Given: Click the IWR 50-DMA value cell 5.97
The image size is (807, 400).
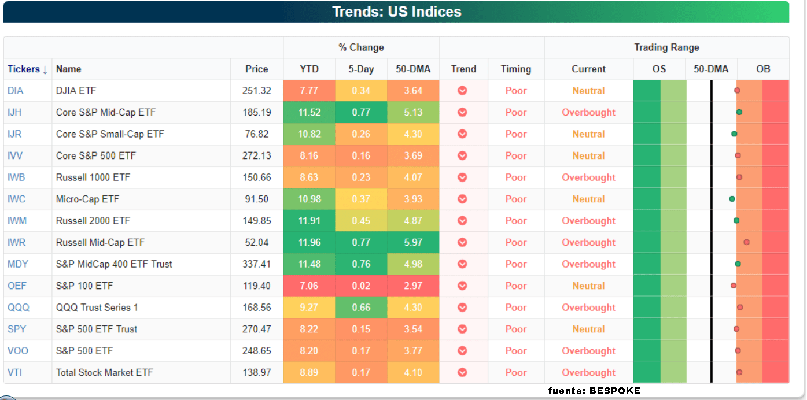Looking at the screenshot, I should [413, 243].
